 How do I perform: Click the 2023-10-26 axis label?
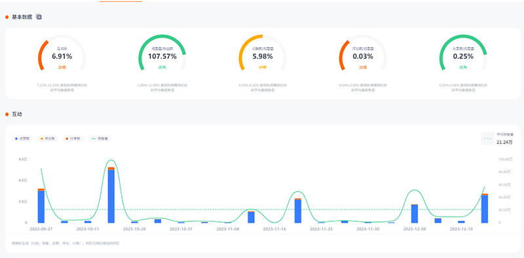click(x=134, y=229)
